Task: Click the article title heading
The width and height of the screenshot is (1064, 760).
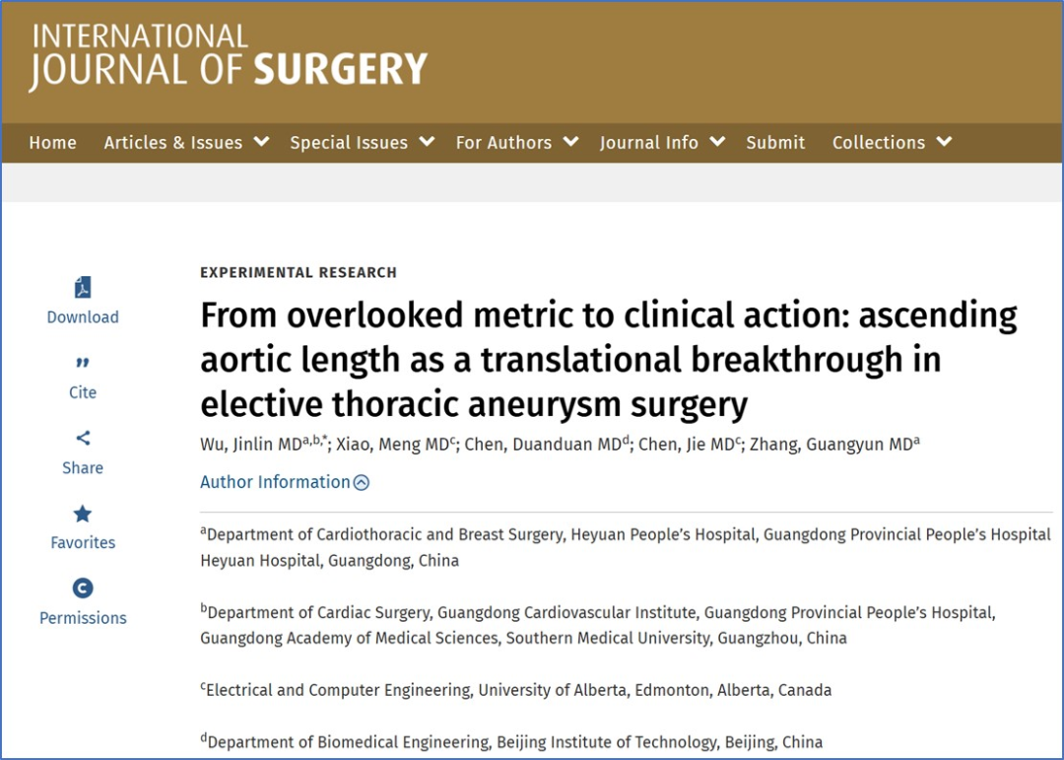Action: click(609, 360)
